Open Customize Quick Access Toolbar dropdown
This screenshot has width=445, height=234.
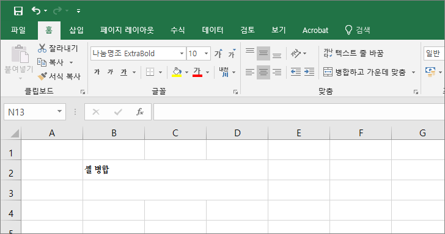click(x=78, y=11)
